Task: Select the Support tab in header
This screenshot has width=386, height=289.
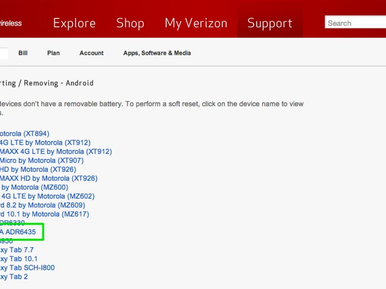Action: coord(270,23)
